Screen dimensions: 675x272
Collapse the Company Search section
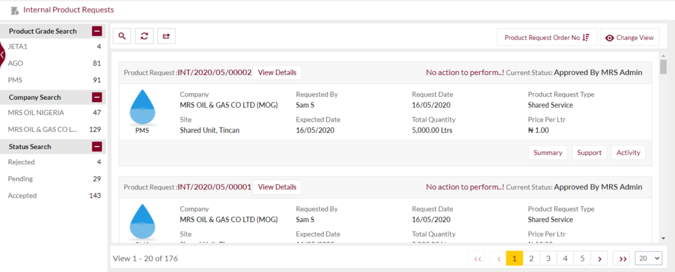(x=97, y=97)
